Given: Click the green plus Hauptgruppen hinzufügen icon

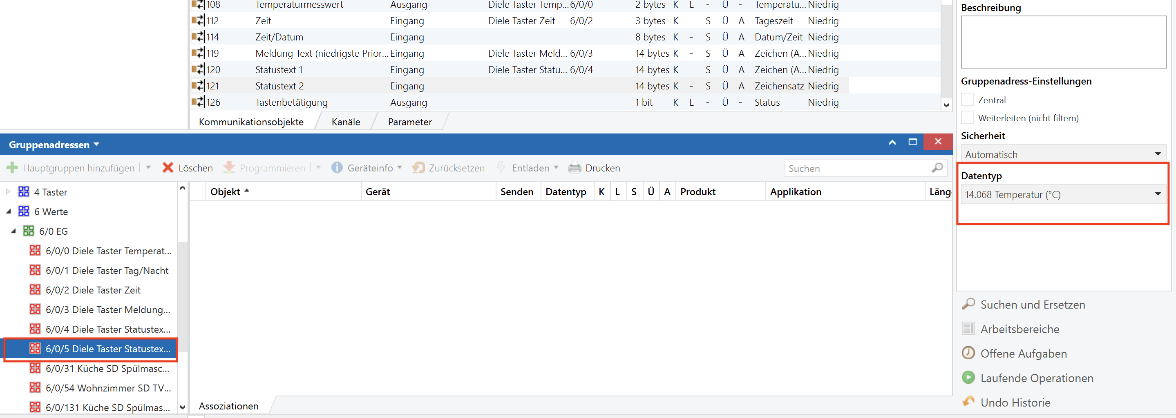Looking at the screenshot, I should click(x=12, y=168).
